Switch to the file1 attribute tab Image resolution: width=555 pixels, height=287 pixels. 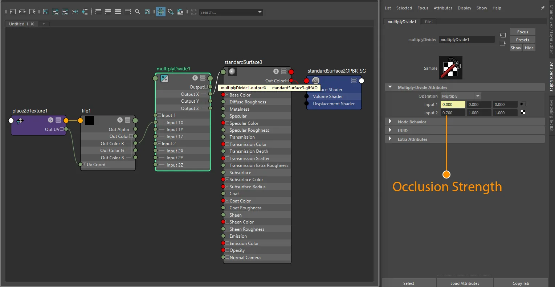[x=429, y=22]
